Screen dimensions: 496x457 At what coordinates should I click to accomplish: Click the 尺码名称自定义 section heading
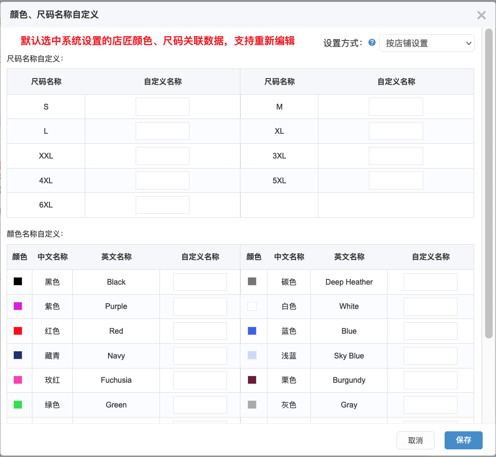pos(35,59)
